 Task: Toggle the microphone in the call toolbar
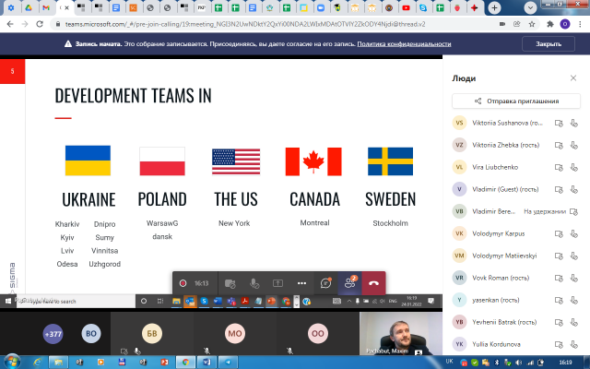click(x=254, y=283)
